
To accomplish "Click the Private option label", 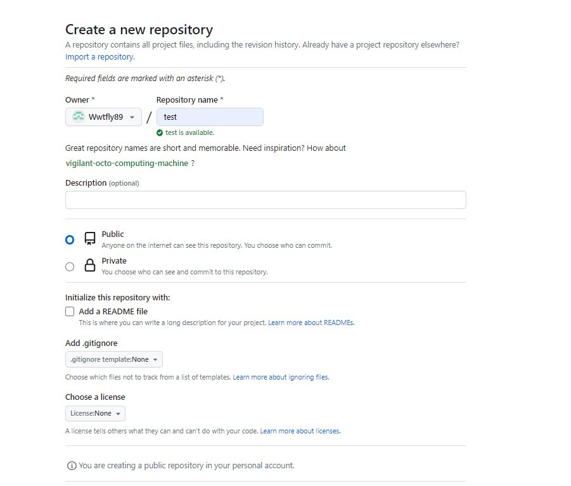I will pyautogui.click(x=114, y=261).
